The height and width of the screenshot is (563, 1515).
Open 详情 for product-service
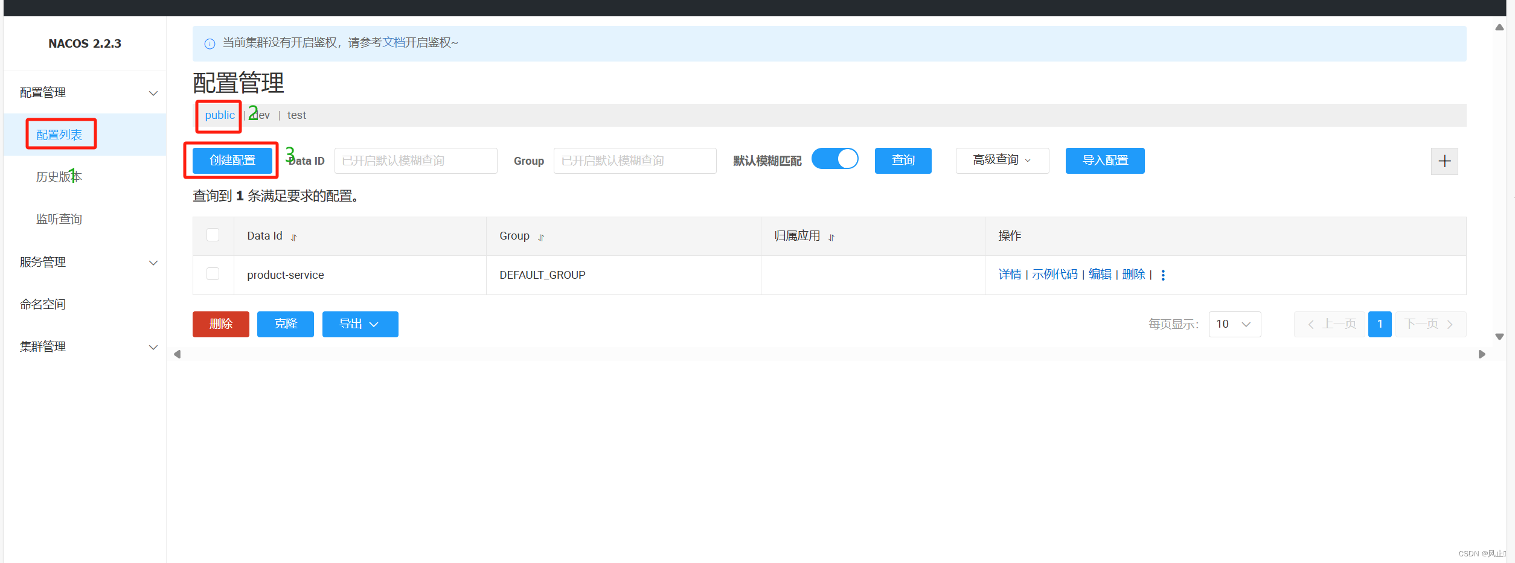1010,275
